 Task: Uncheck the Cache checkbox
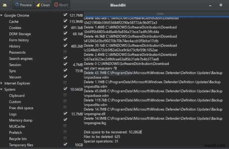pos(65,21)
